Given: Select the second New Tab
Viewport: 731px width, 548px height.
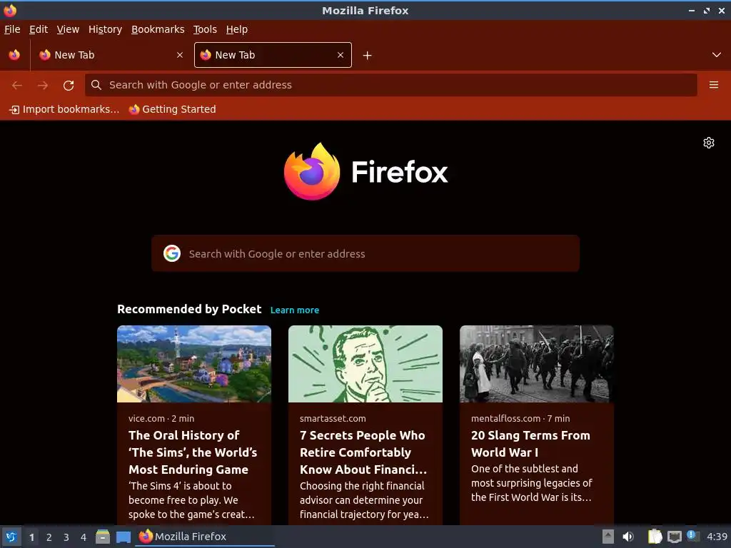Looking at the screenshot, I should point(273,55).
